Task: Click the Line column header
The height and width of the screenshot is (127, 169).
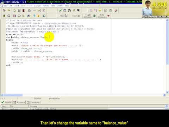Action: click(5, 106)
